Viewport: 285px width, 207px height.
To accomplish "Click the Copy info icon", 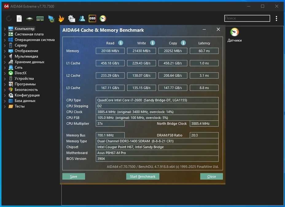I will click(x=183, y=43).
